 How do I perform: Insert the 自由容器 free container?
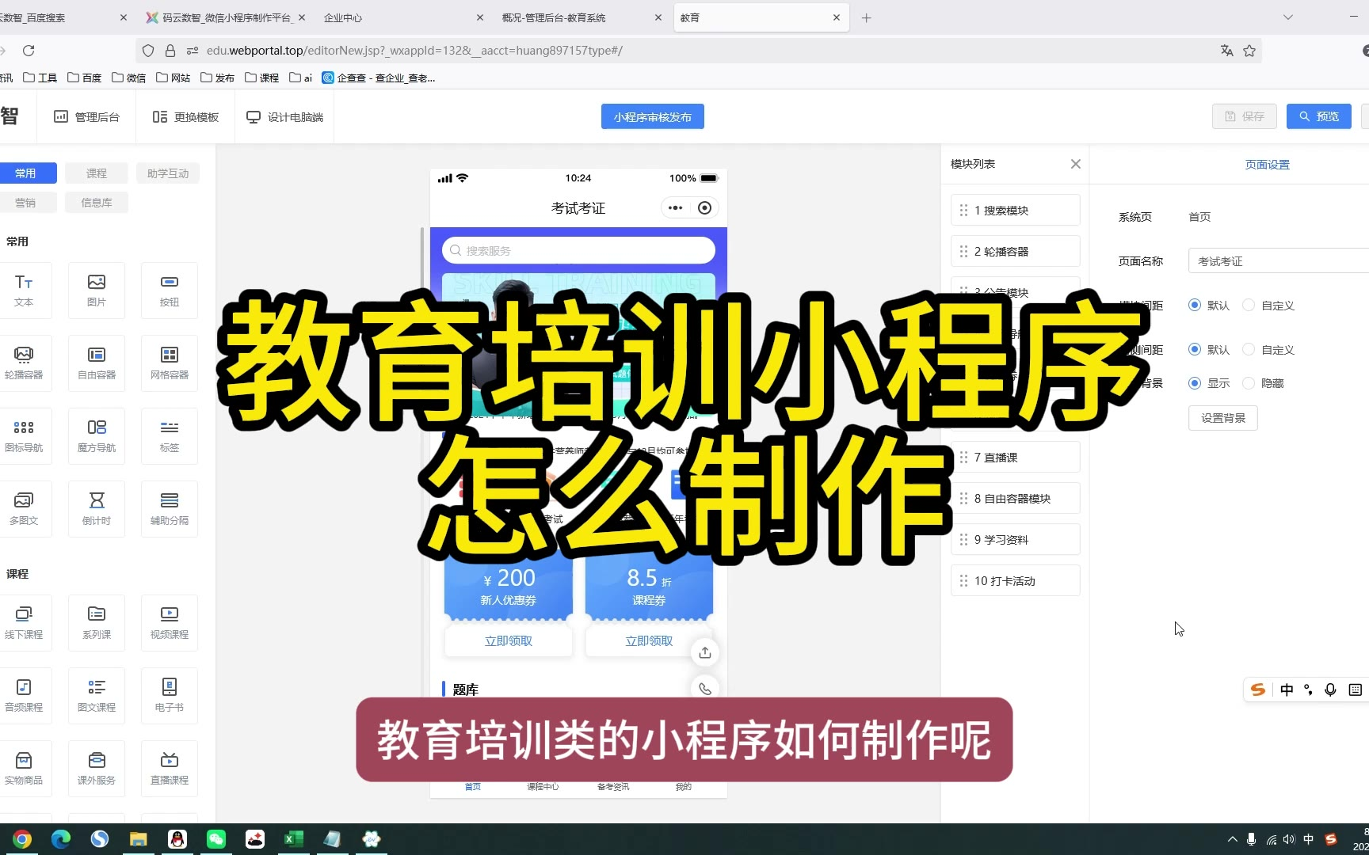(97, 363)
